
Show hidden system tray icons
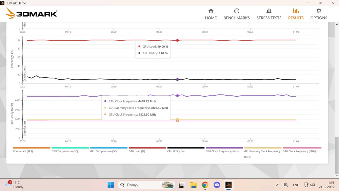coord(278,185)
